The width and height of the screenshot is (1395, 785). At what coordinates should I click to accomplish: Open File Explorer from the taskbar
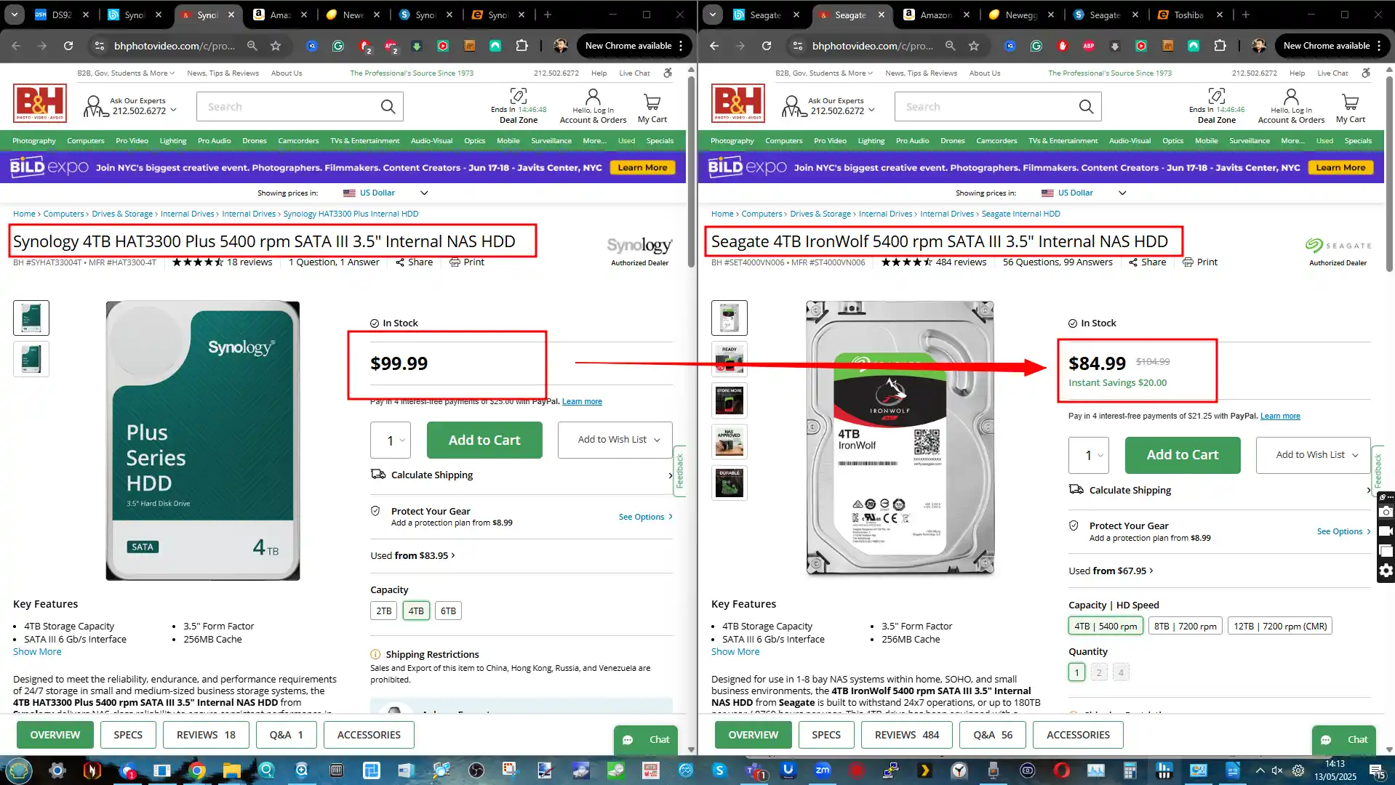click(231, 770)
